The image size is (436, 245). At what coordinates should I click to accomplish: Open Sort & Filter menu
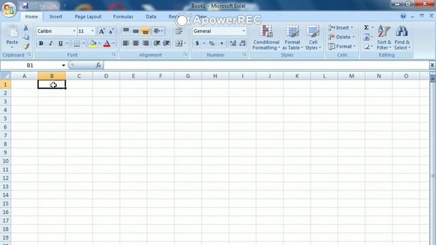384,37
